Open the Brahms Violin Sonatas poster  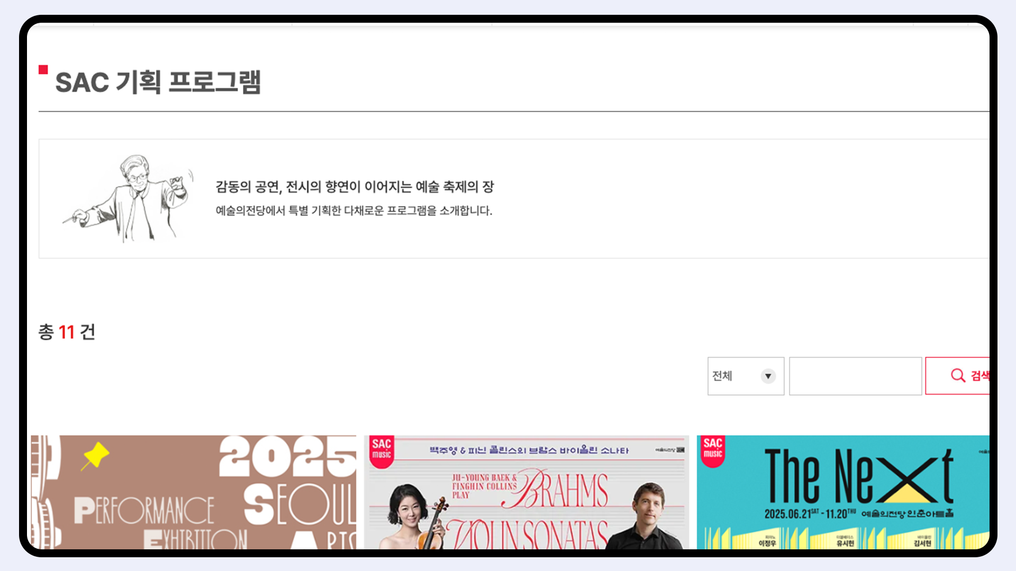pos(527,492)
